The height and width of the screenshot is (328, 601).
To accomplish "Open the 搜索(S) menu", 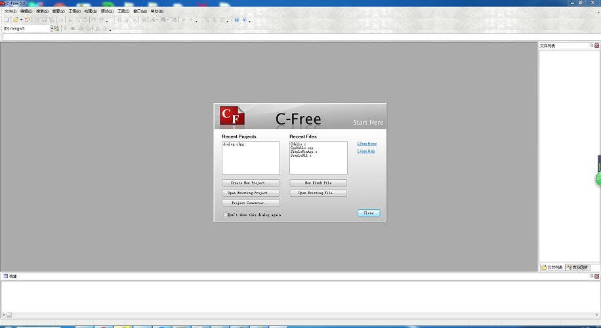I will point(42,11).
